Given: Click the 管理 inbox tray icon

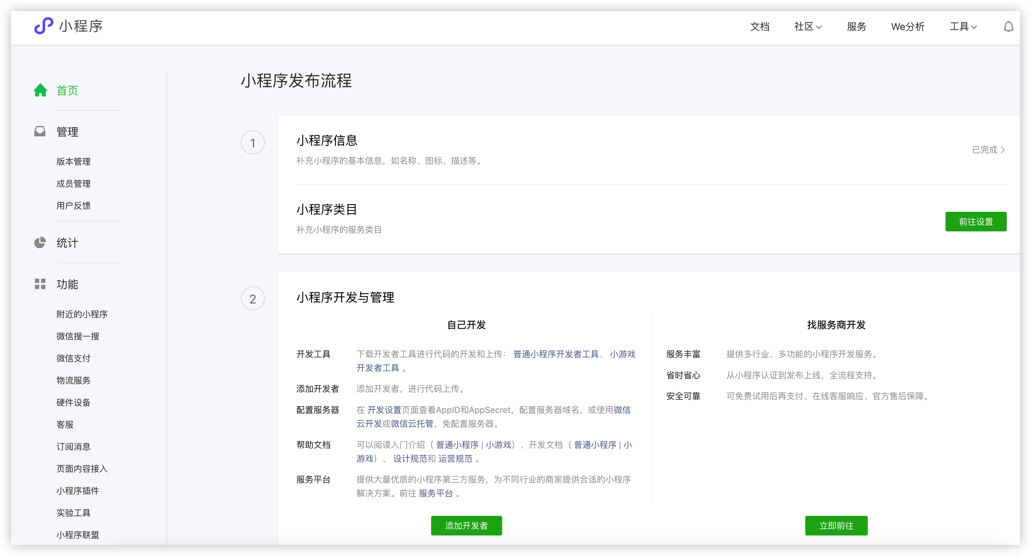Looking at the screenshot, I should [40, 132].
